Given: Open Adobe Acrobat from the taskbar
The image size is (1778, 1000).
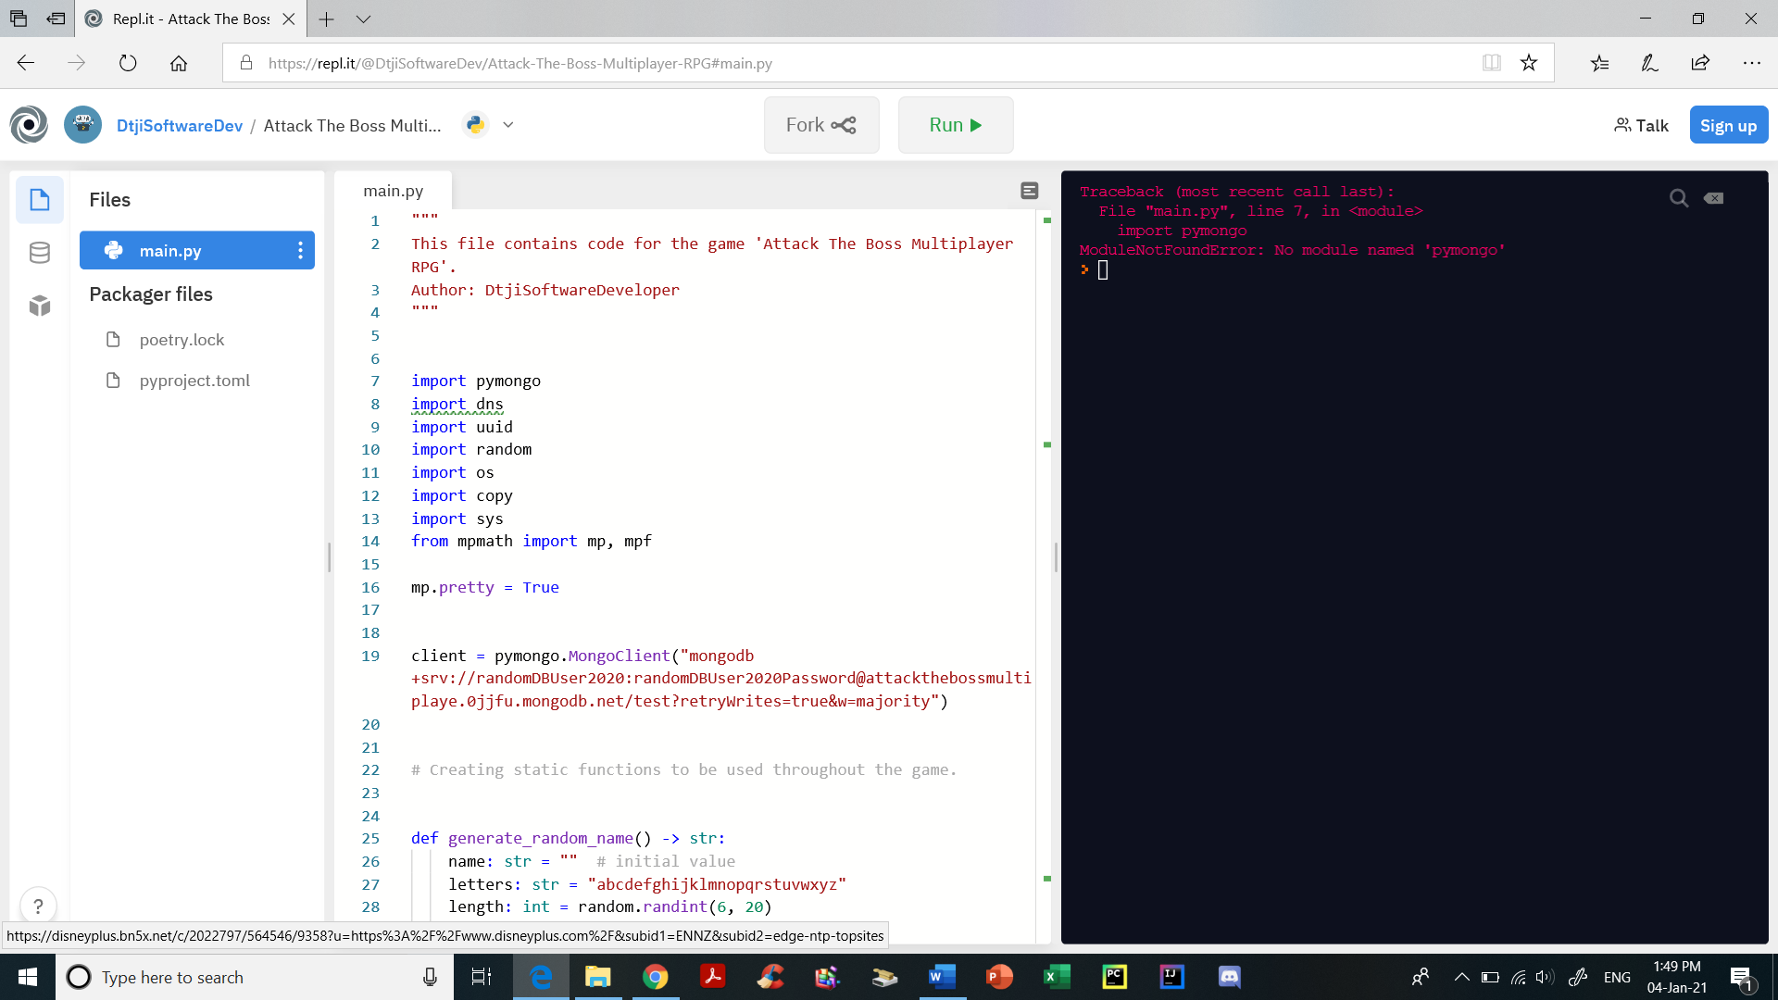Looking at the screenshot, I should (712, 977).
